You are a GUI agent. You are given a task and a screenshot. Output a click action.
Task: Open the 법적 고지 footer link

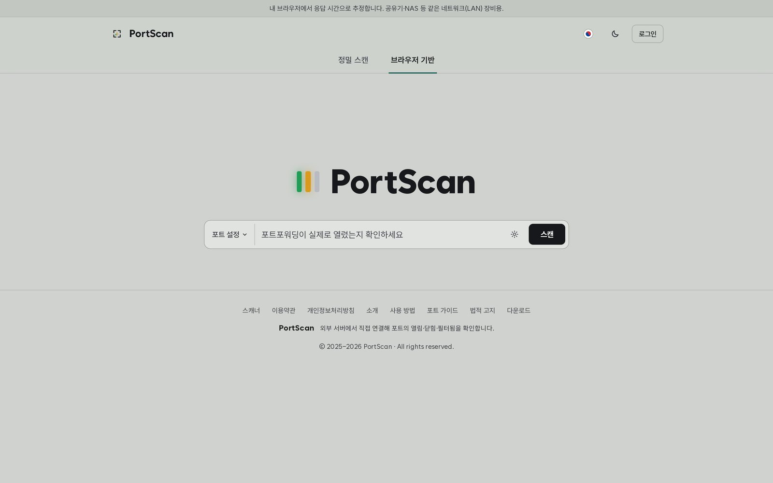click(483, 311)
